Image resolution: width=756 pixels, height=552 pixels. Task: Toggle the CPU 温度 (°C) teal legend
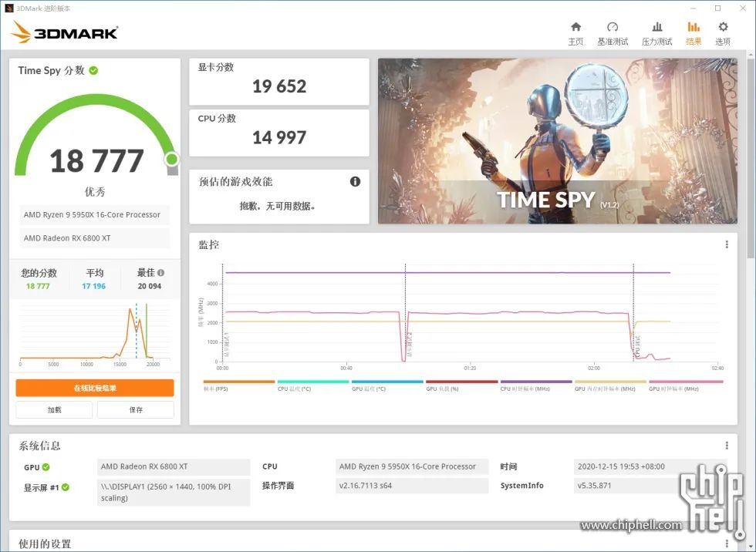[313, 385]
